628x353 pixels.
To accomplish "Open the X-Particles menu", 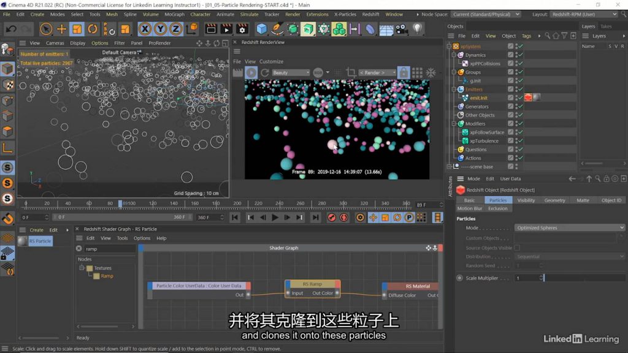I will (345, 15).
